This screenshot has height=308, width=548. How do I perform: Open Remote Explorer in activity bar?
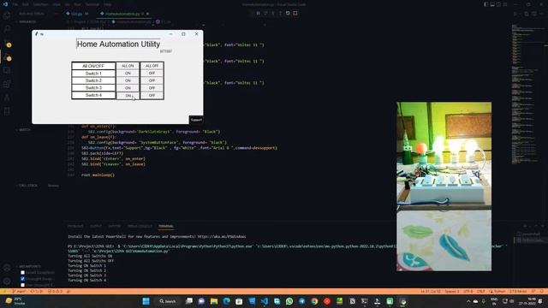pos(7,70)
